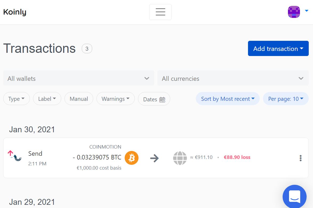Open the Label filter dropdown
313x208 pixels.
coord(47,99)
